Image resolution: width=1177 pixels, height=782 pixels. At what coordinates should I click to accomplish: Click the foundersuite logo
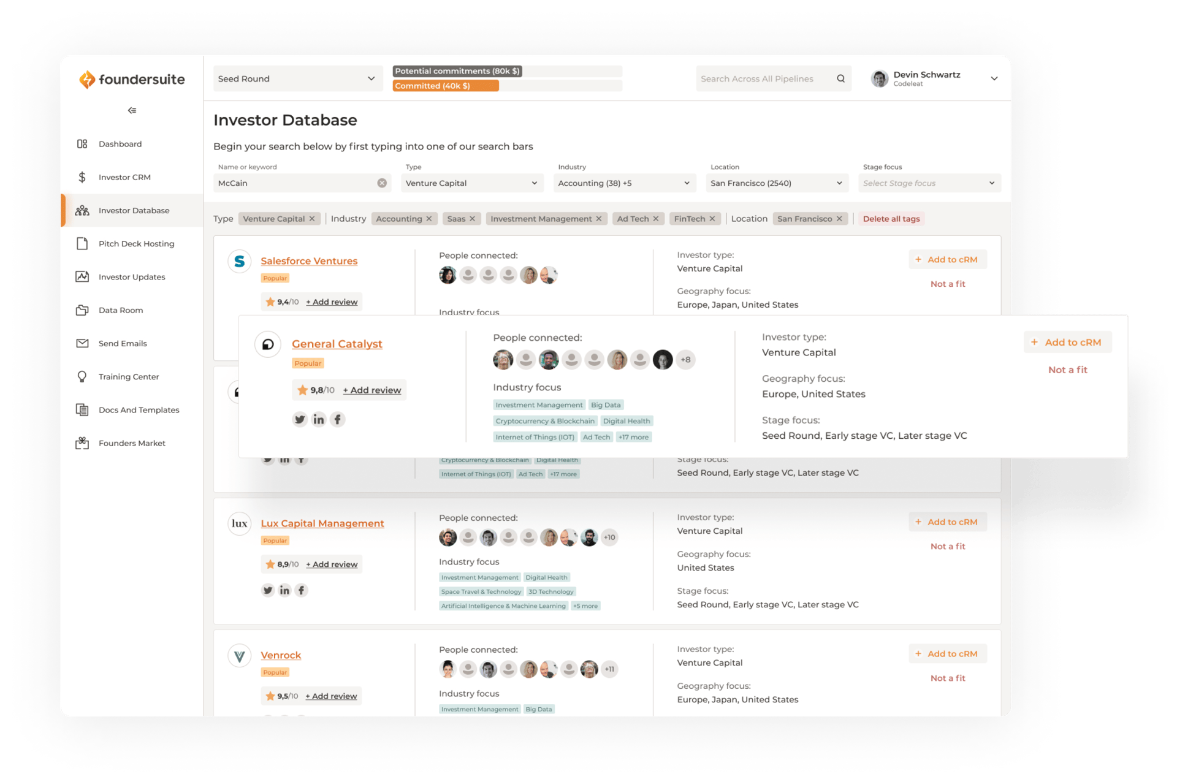[132, 79]
